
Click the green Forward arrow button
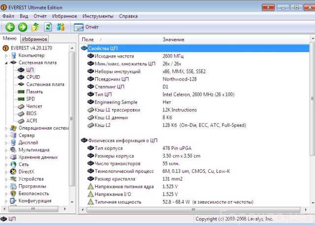click(23, 27)
